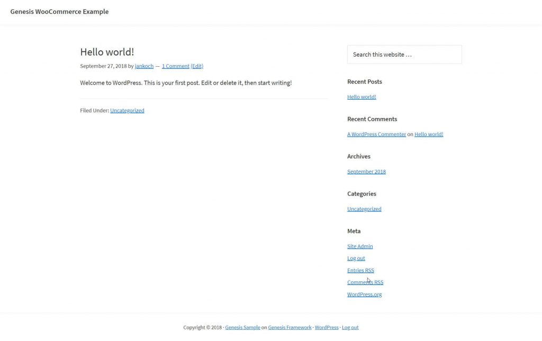Focus the Search this website field
This screenshot has height=341, width=542.
(404, 55)
